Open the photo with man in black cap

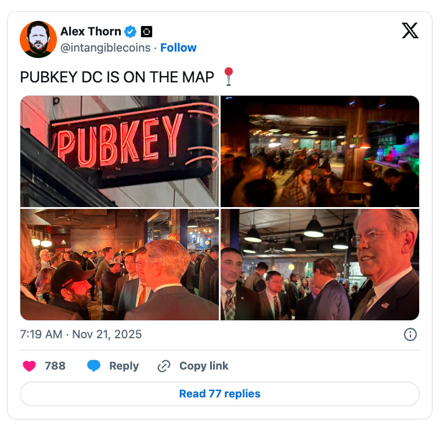[x=120, y=265]
